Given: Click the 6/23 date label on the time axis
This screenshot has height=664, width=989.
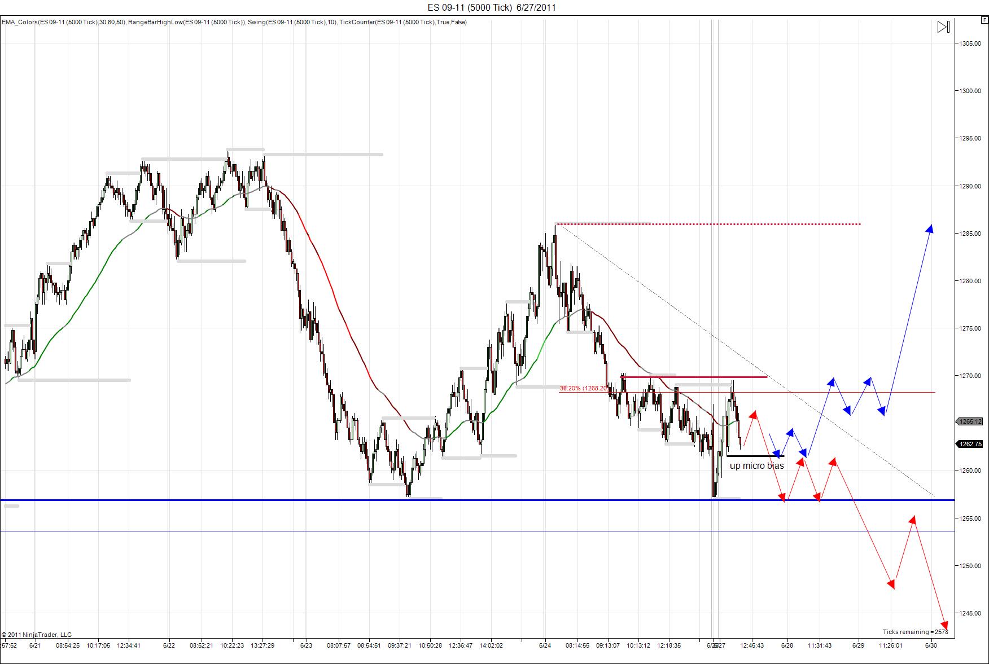Looking at the screenshot, I should tap(307, 645).
